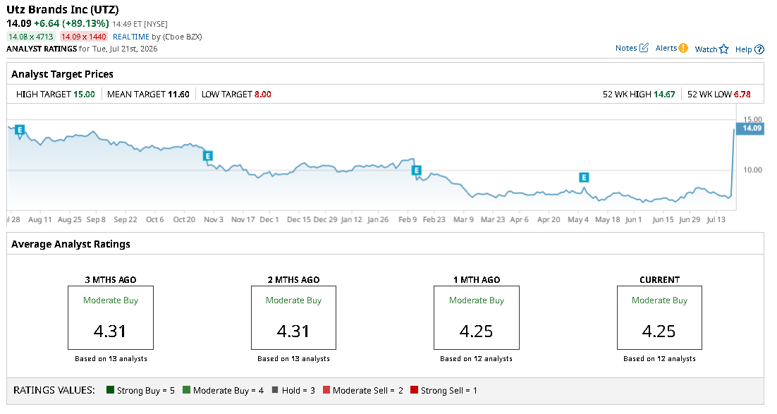
Task: Click the 52 WK LOW 6.78 value
Action: click(742, 95)
